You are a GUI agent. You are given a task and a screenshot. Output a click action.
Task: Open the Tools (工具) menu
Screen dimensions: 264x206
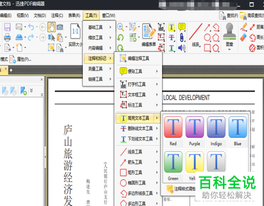coord(91,15)
